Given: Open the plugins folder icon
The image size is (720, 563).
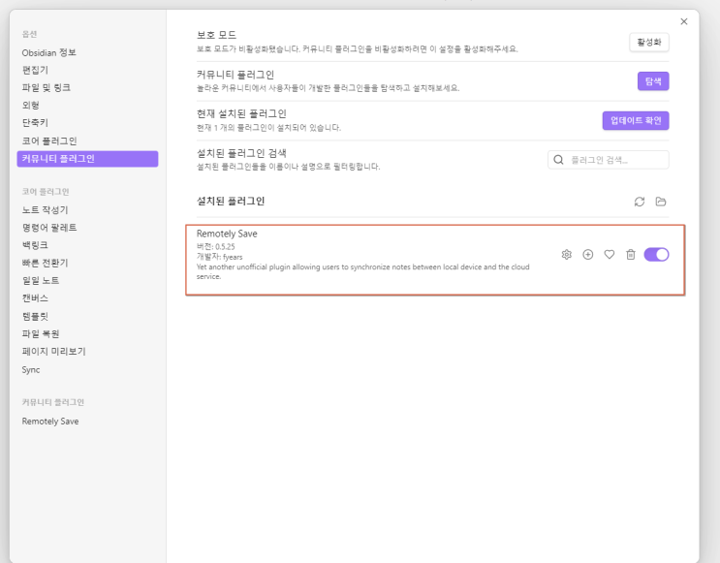Looking at the screenshot, I should [661, 202].
